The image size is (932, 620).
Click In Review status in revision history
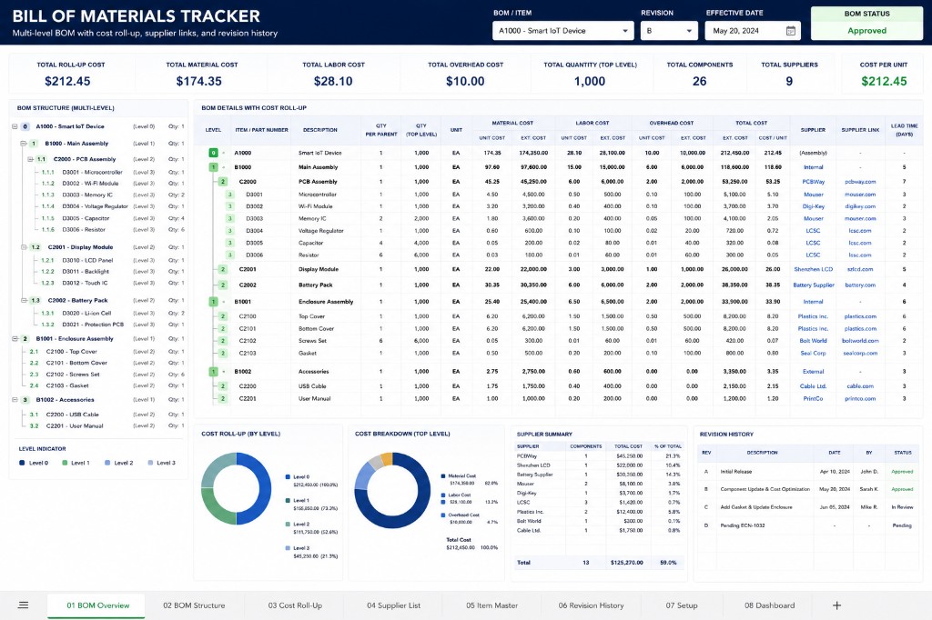point(902,507)
